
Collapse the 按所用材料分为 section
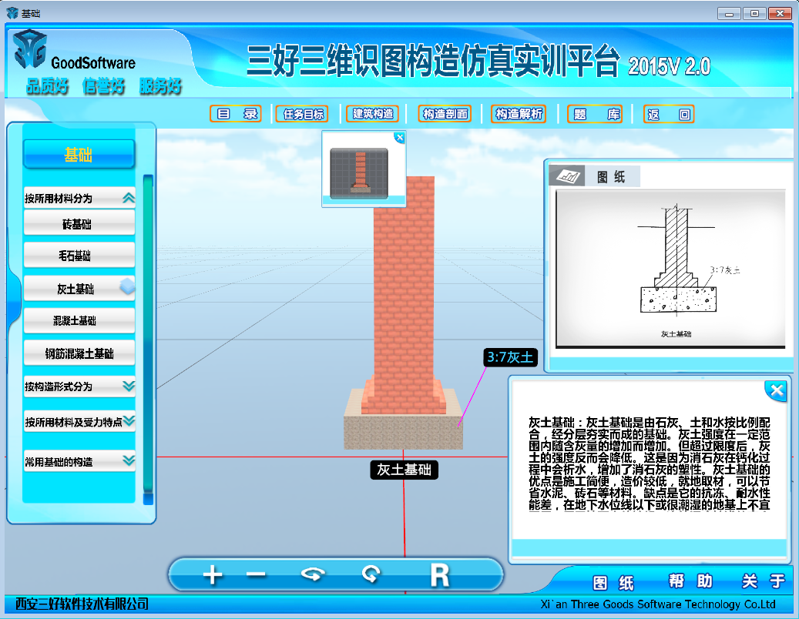pyautogui.click(x=129, y=198)
